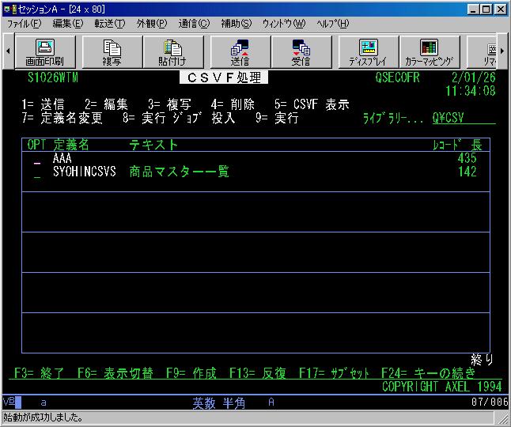
Task: Open the 編集(E) menu
Action: click(x=68, y=24)
